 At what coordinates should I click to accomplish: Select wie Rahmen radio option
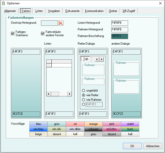pos(84,100)
